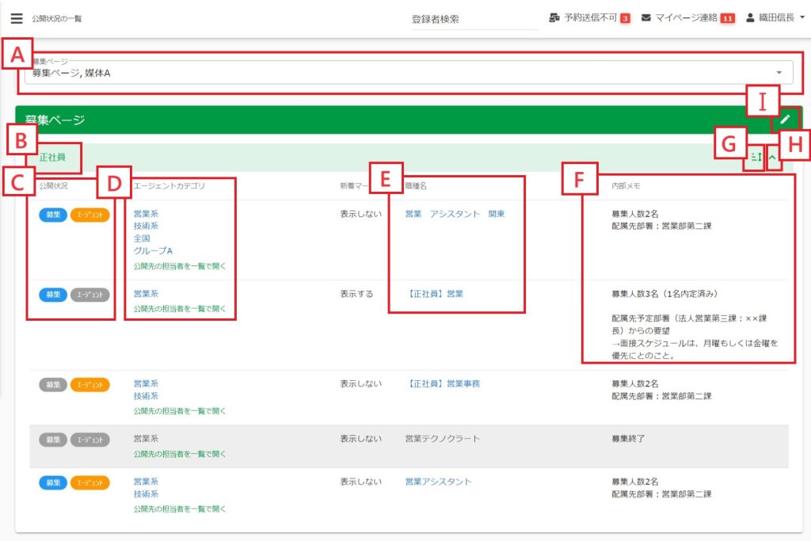The image size is (811, 541).
Task: Open the hamburger menu icon
Action: [17, 18]
